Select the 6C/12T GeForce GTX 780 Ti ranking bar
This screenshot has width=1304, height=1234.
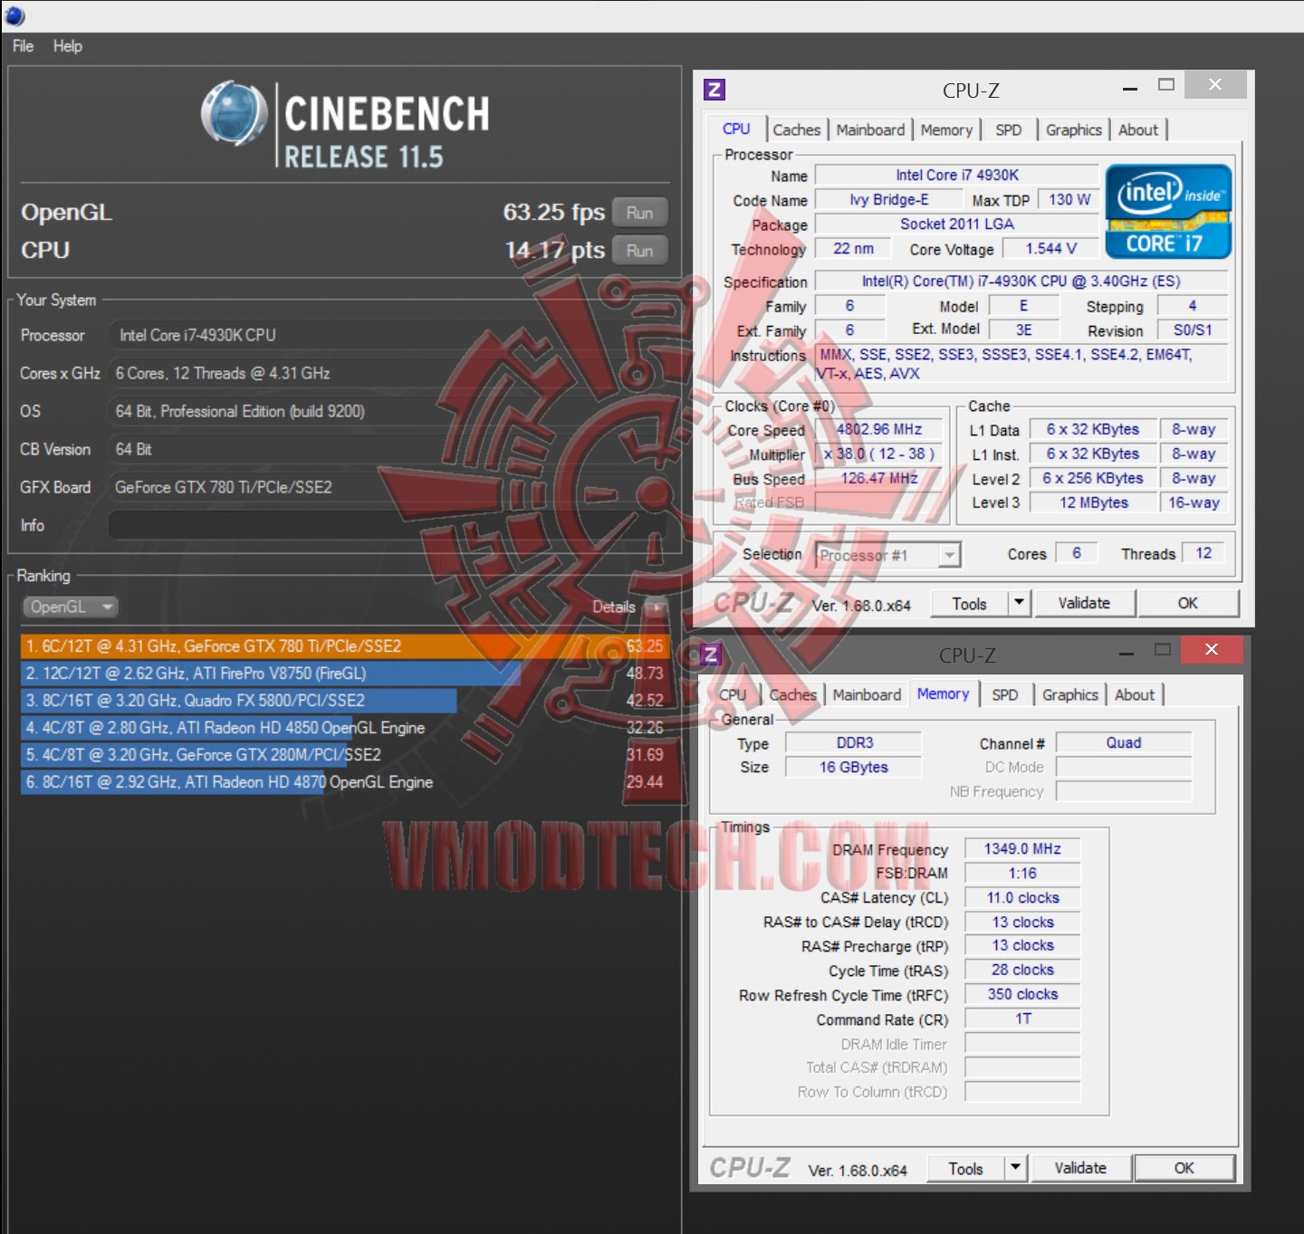coord(344,646)
